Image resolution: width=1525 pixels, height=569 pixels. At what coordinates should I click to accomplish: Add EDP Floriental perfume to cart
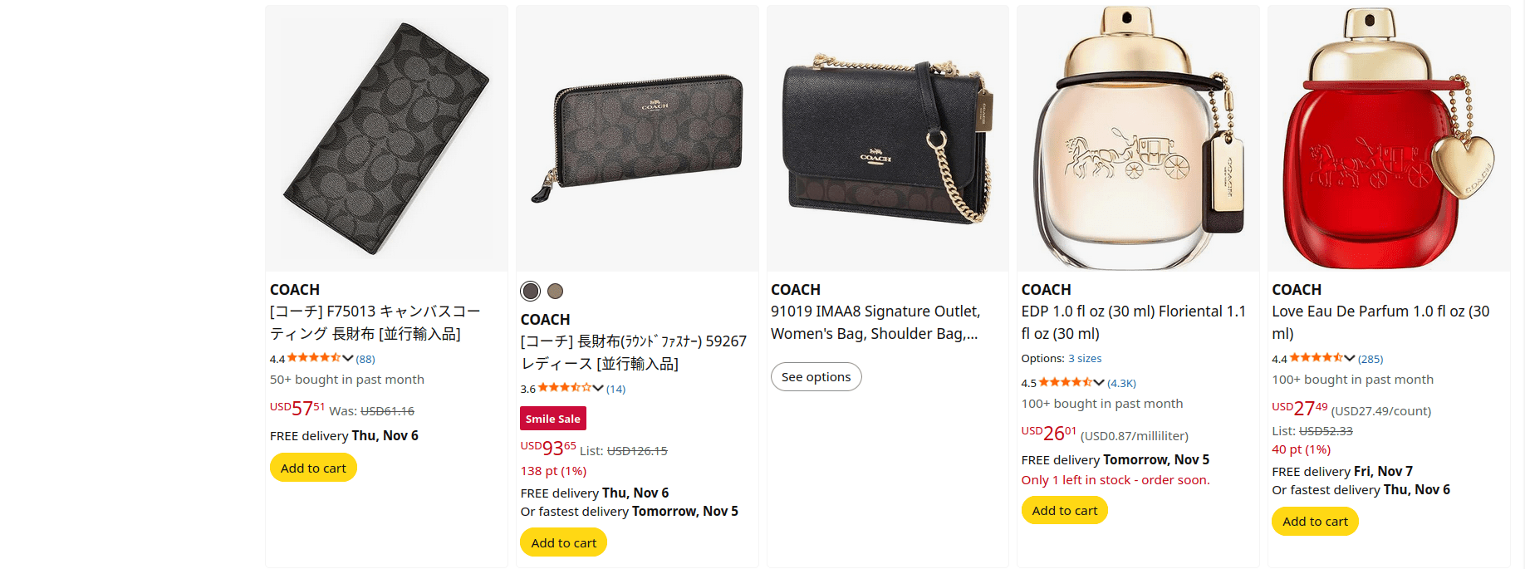(x=1064, y=510)
